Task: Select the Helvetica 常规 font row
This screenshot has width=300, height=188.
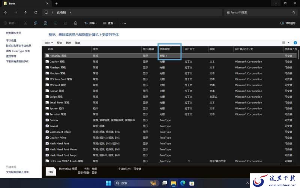Action: [x=171, y=56]
